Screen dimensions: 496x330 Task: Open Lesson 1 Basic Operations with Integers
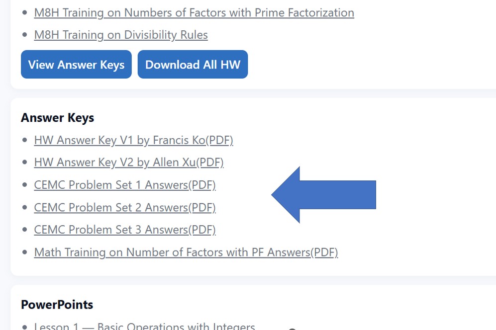144,327
